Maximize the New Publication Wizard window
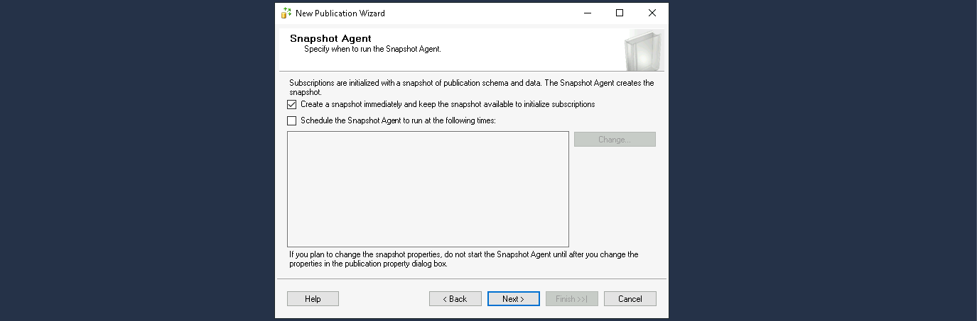The image size is (977, 321). [x=620, y=13]
